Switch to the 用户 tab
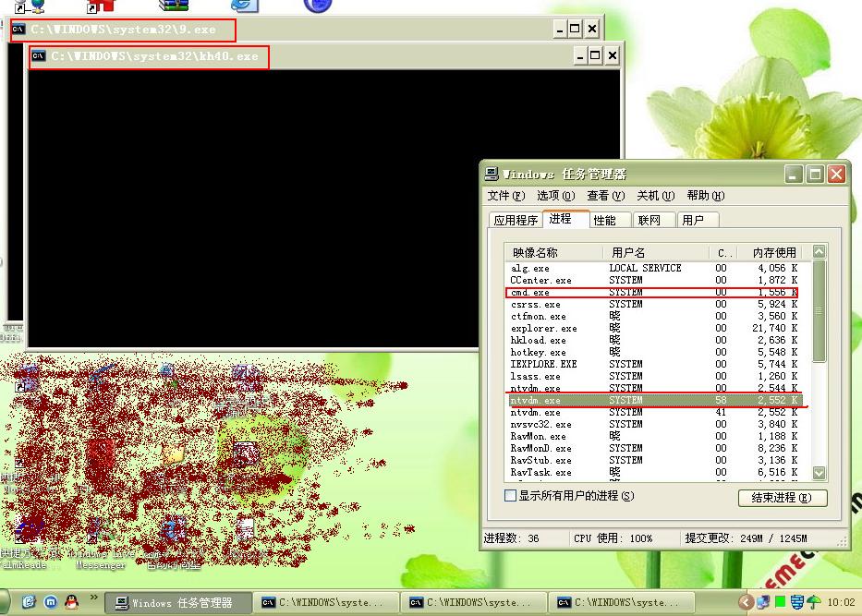Screen dimensions: 862x616 [698, 221]
